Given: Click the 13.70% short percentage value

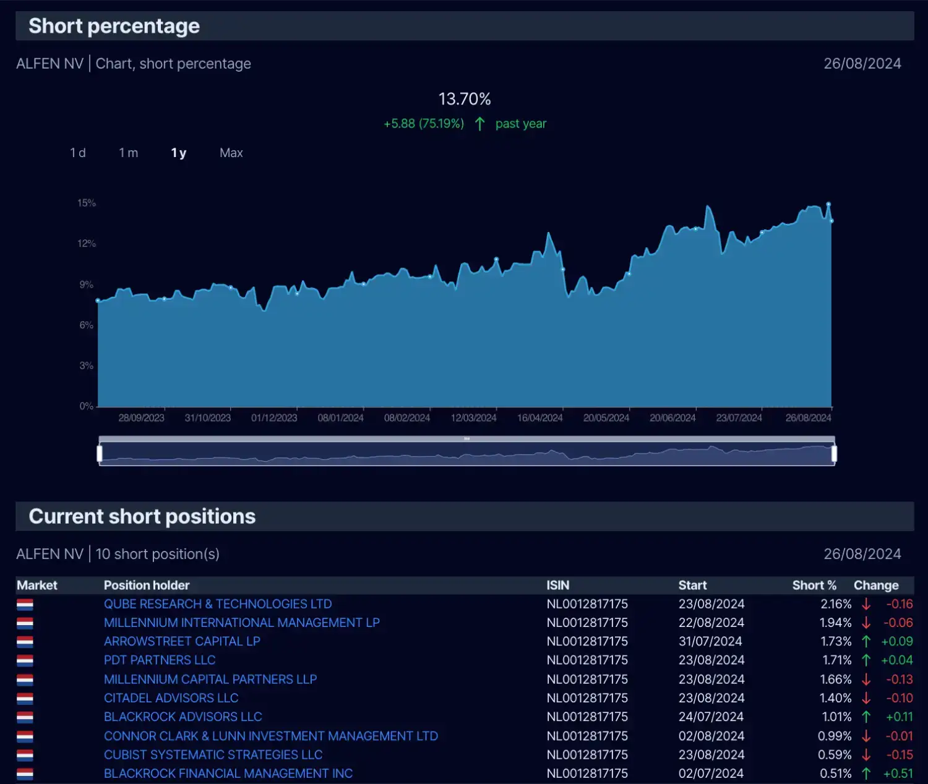Looking at the screenshot, I should click(465, 99).
